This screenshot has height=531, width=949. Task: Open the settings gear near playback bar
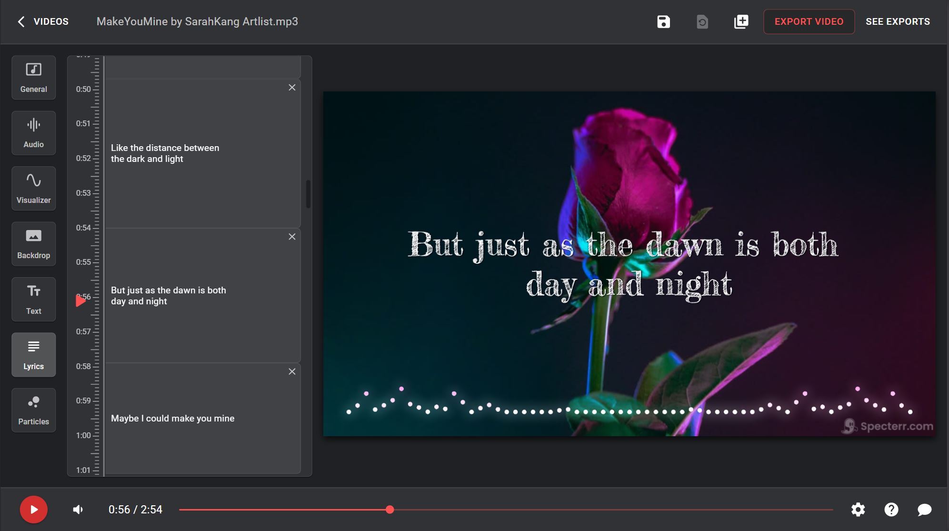[858, 509]
